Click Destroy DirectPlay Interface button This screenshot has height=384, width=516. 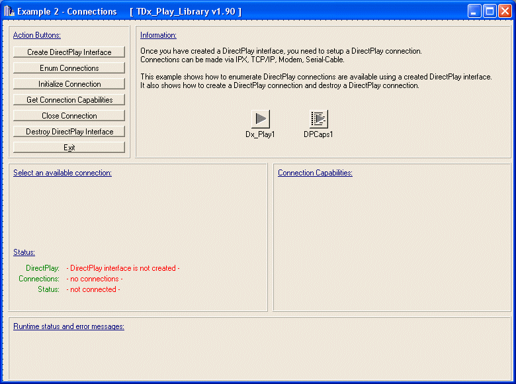(x=69, y=131)
